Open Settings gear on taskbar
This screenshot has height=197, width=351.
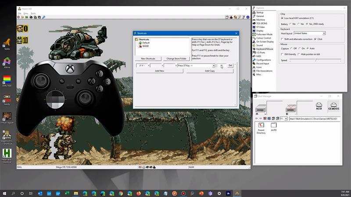(219, 193)
